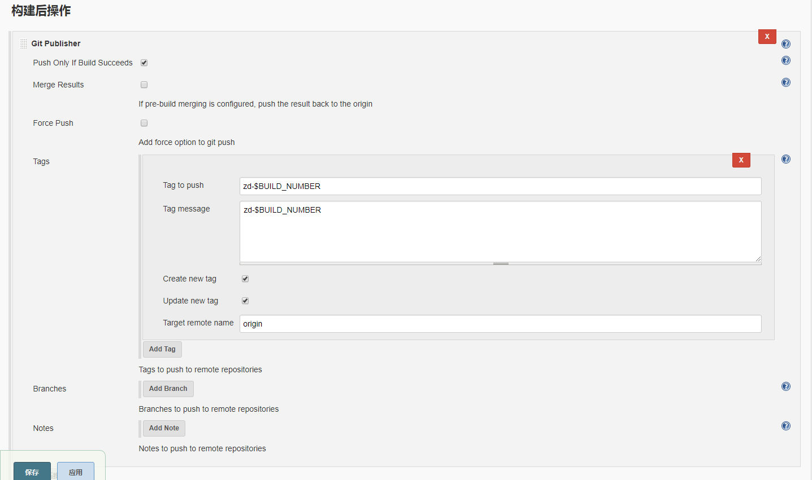Click the Push Only If Build Succeeds label
This screenshot has height=480, width=812.
point(82,63)
